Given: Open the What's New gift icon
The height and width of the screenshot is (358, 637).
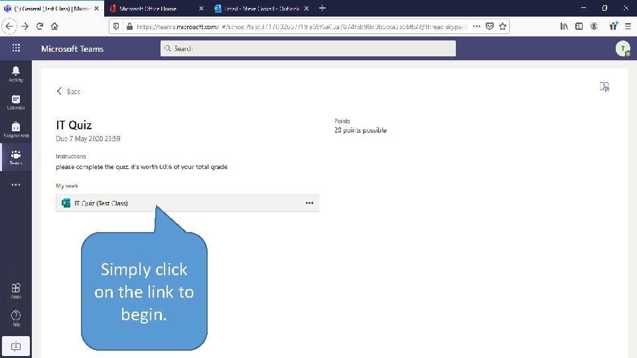Looking at the screenshot, I should click(613, 27).
